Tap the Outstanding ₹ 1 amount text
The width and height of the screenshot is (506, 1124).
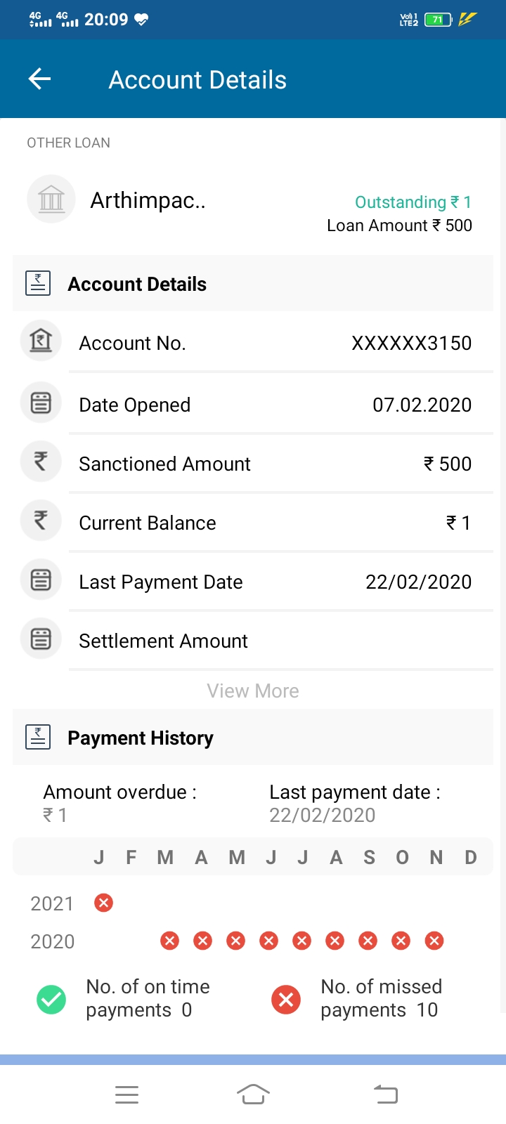(413, 202)
